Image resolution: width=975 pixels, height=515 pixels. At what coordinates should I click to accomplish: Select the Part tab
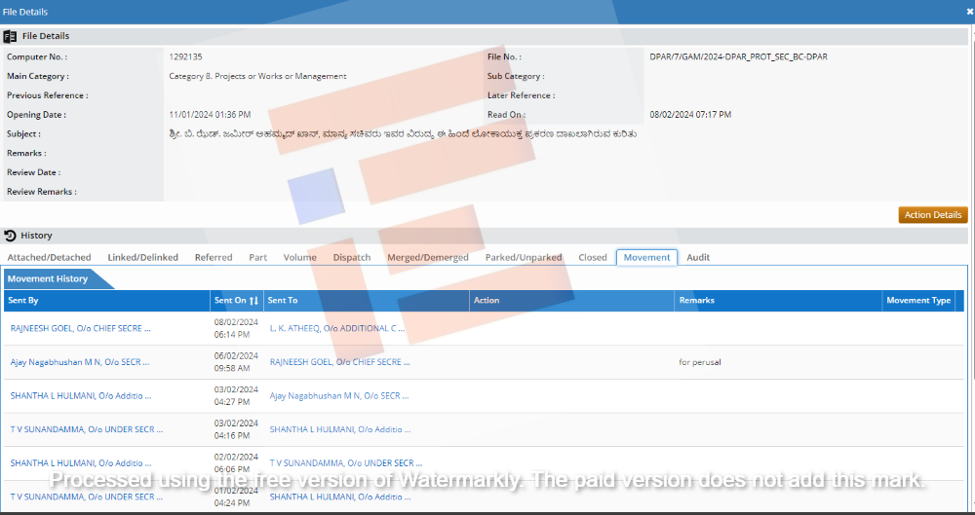point(257,258)
